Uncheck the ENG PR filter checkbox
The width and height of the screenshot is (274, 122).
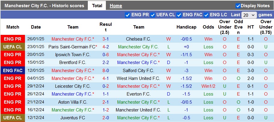[127, 15]
